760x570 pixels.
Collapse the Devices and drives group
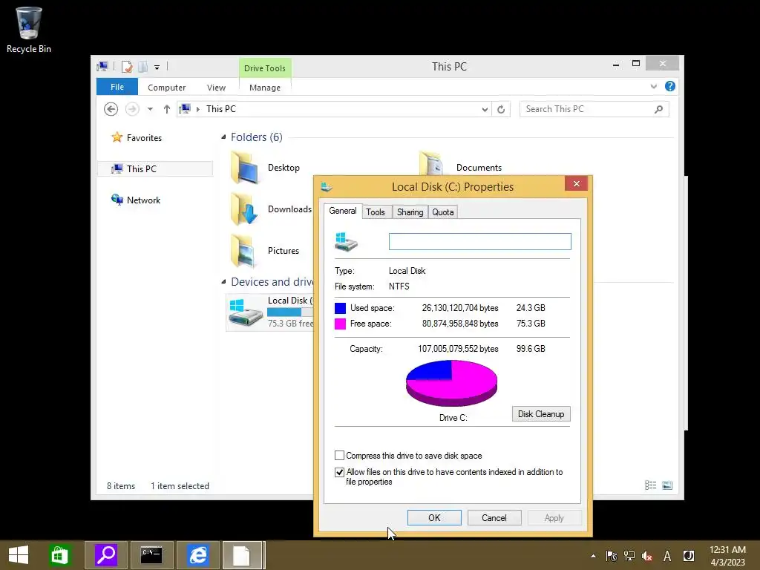coord(223,281)
